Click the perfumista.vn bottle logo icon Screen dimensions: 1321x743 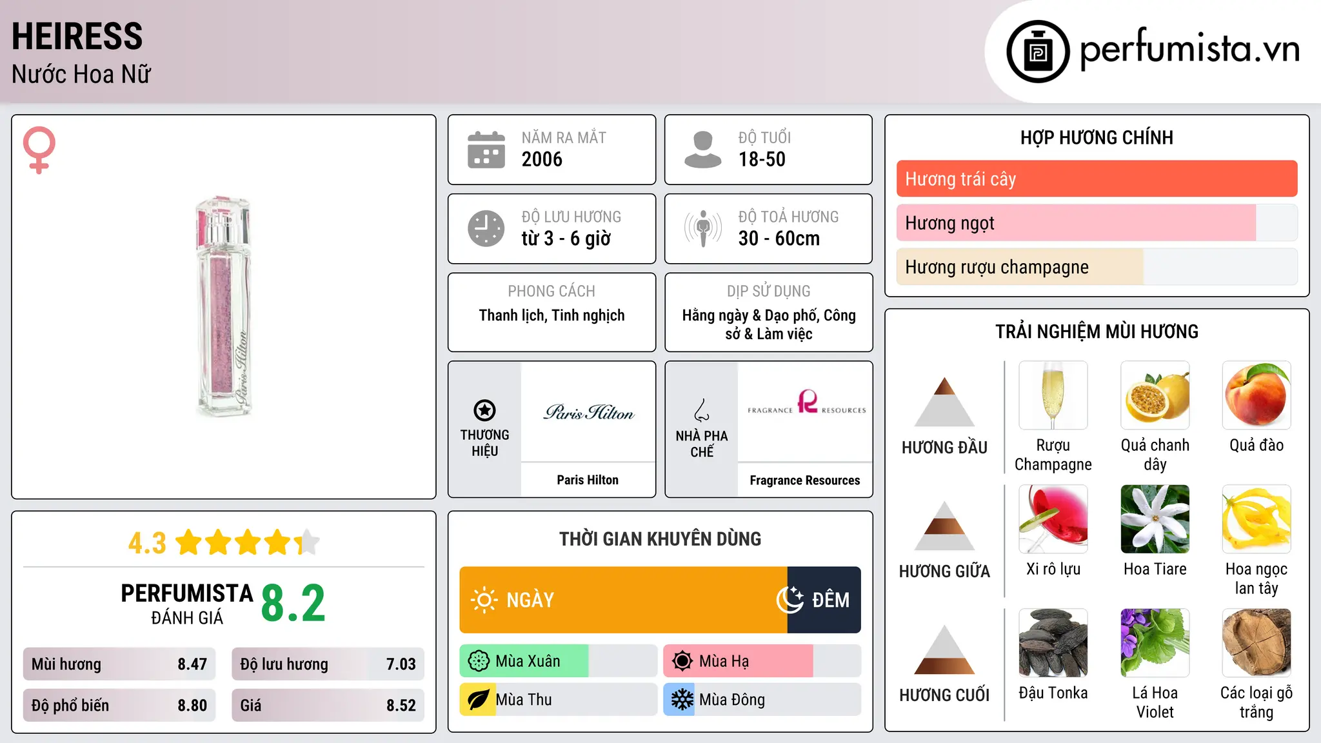click(1038, 52)
